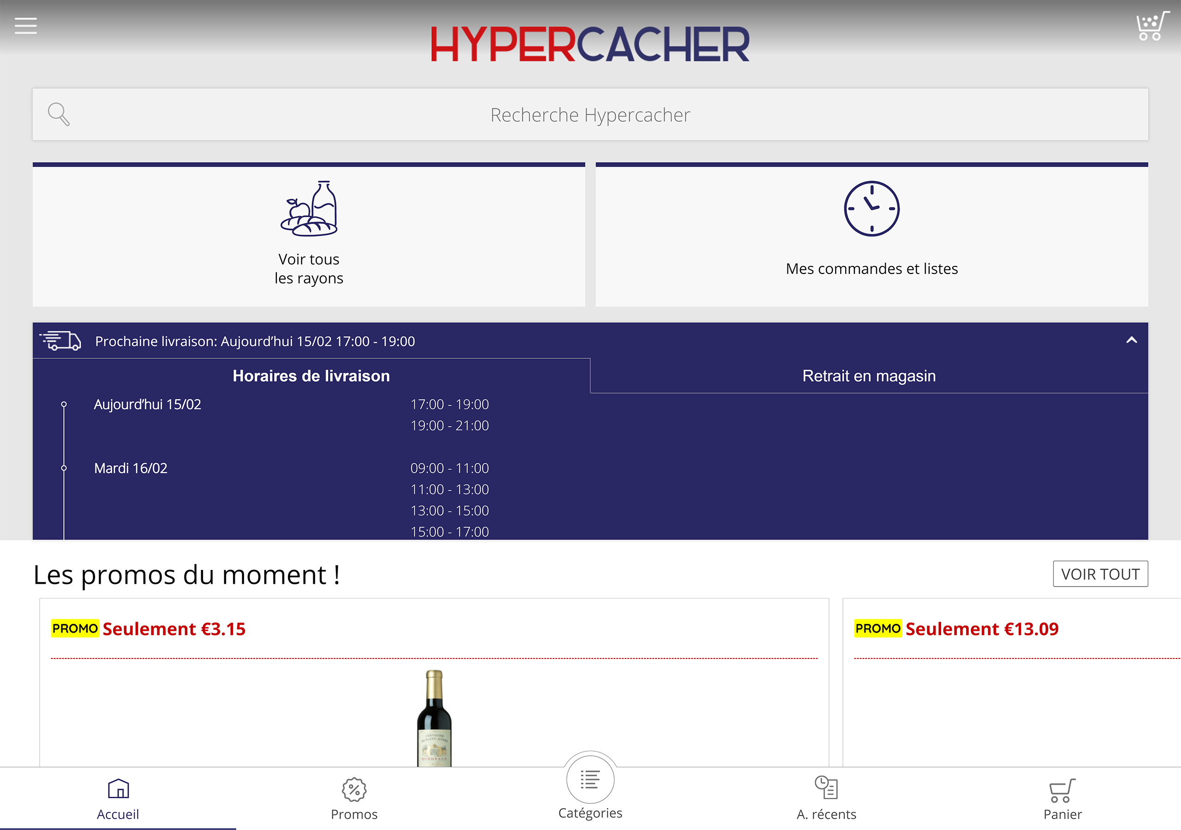This screenshot has width=1181, height=830.
Task: Open the A. récents tab label
Action: [826, 815]
